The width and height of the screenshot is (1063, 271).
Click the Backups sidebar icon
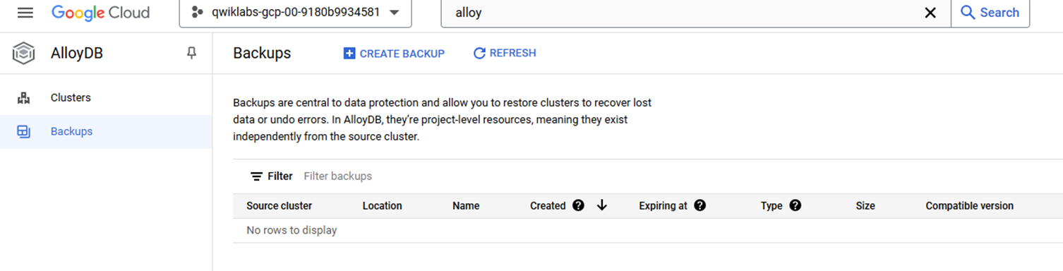pyautogui.click(x=23, y=132)
